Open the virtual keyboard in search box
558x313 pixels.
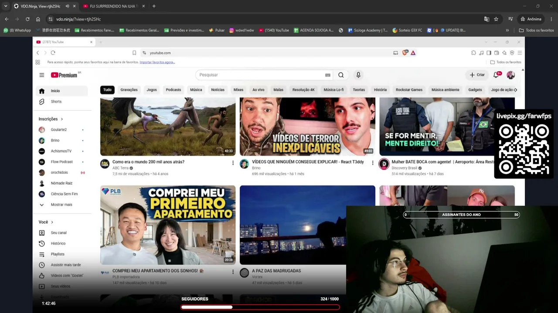(328, 75)
